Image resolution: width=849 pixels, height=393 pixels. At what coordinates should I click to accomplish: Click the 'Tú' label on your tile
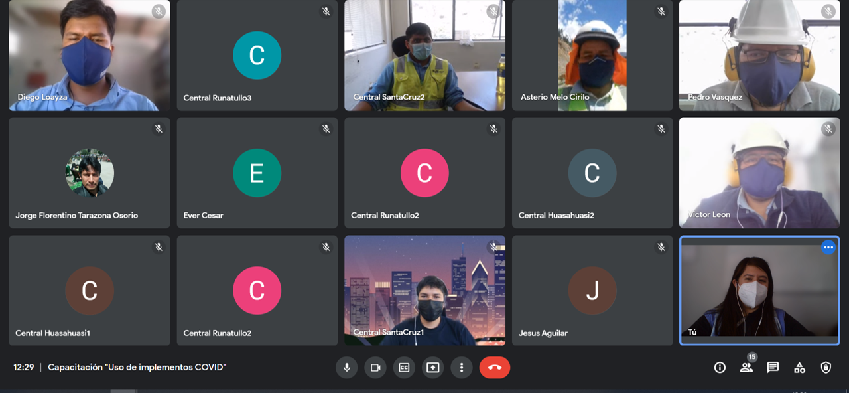(x=692, y=333)
